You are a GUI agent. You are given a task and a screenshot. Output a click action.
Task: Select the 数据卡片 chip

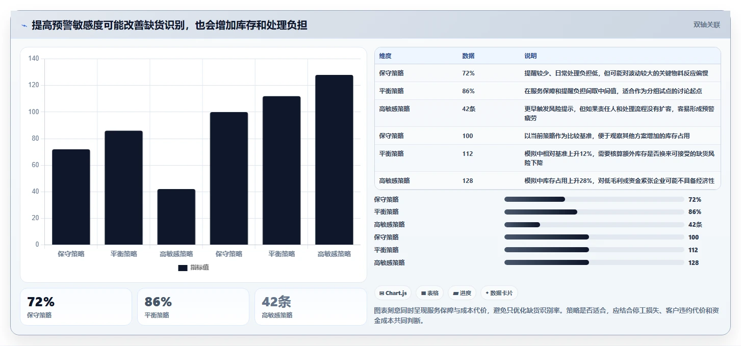499,293
